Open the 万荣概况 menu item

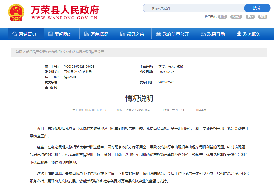[x=97, y=34]
